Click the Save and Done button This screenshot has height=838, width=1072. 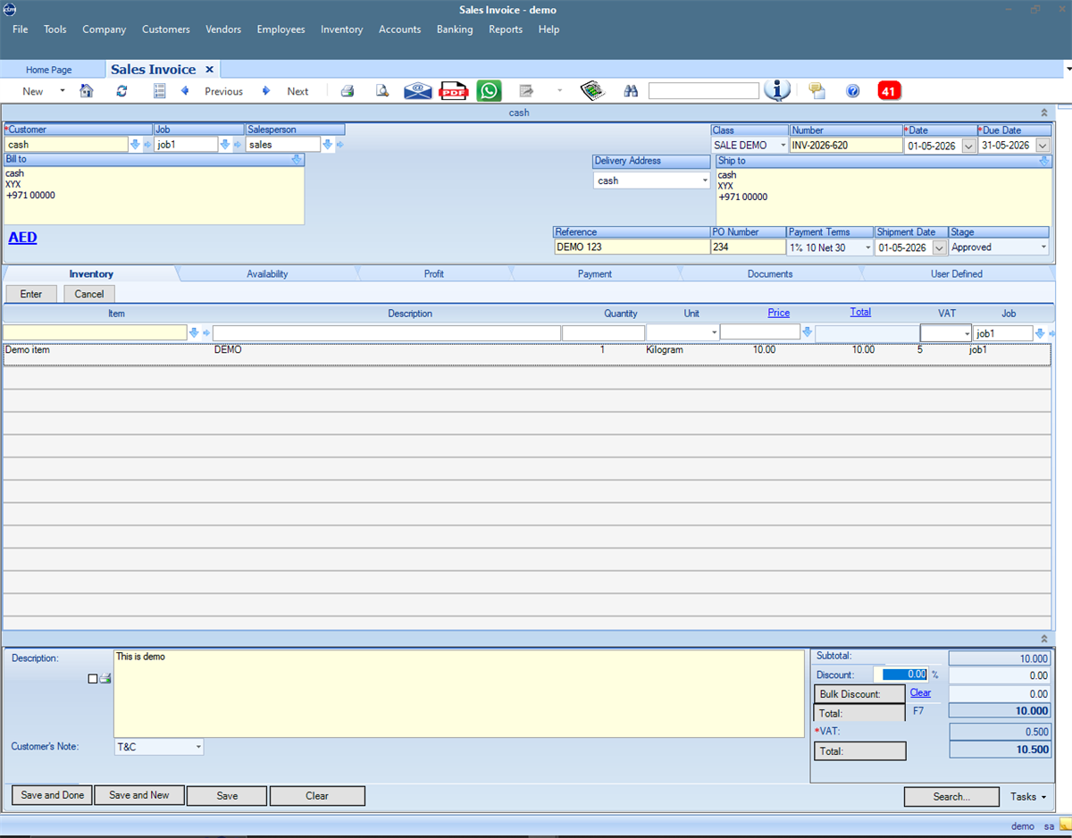tap(52, 795)
